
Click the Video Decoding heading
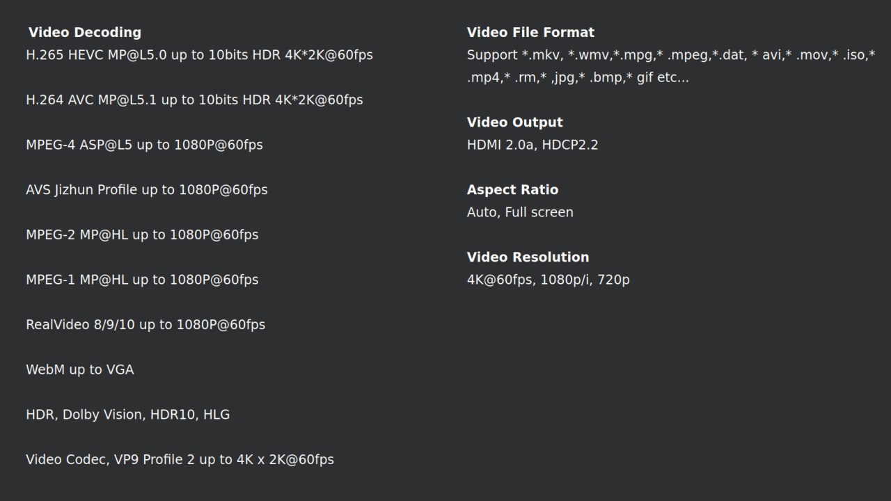85,33
